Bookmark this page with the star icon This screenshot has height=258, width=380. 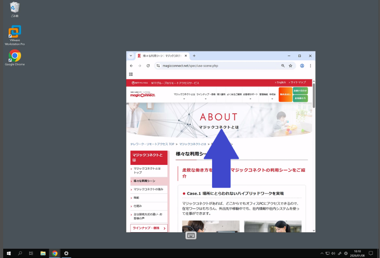click(290, 66)
